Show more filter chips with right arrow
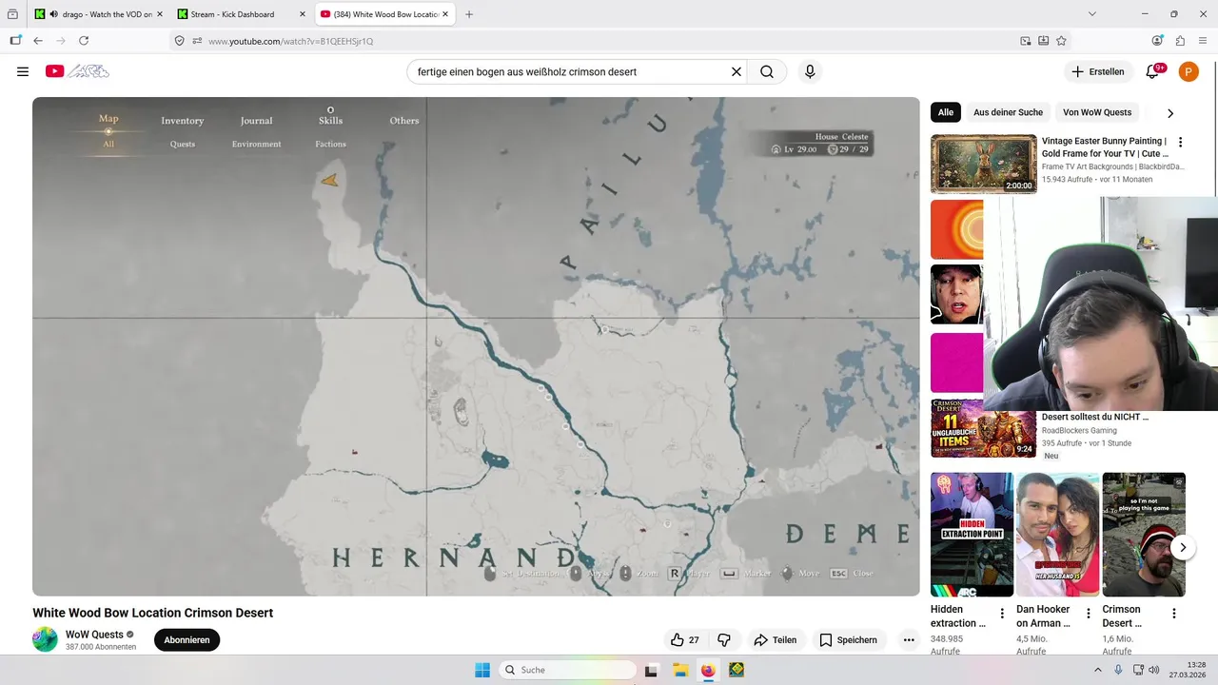Image resolution: width=1218 pixels, height=685 pixels. click(1170, 112)
